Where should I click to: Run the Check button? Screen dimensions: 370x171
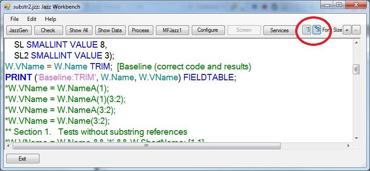(49, 30)
